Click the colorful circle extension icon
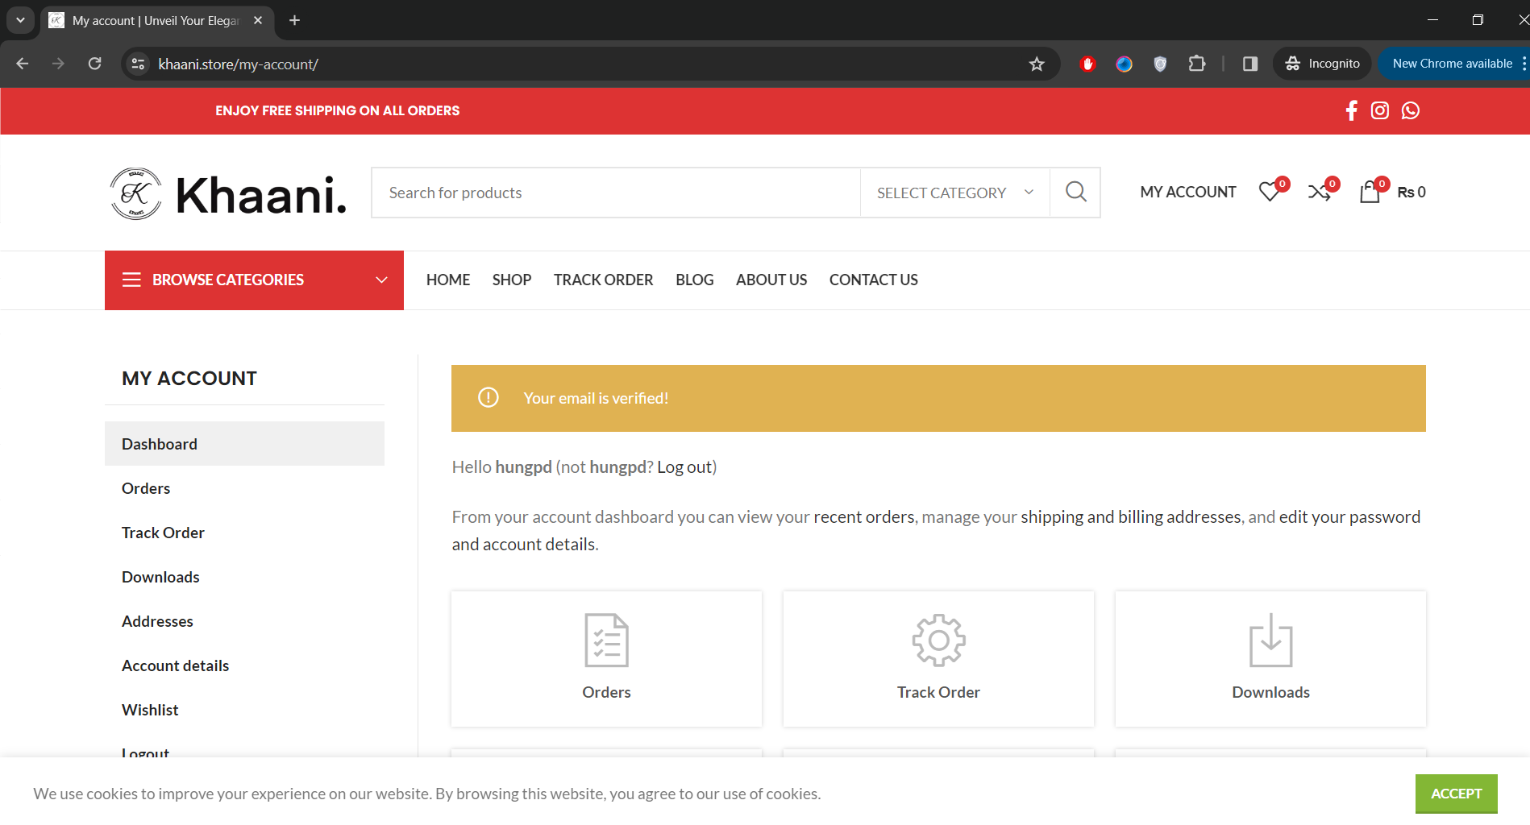 1124,64
